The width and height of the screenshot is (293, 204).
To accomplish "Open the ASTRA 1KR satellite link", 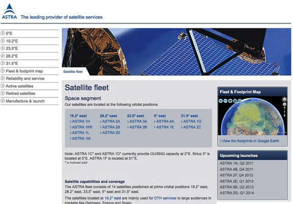I will click(x=81, y=127).
